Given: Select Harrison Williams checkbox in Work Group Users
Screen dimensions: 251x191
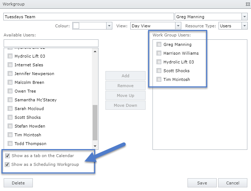Looking at the screenshot, I should 159,53.
